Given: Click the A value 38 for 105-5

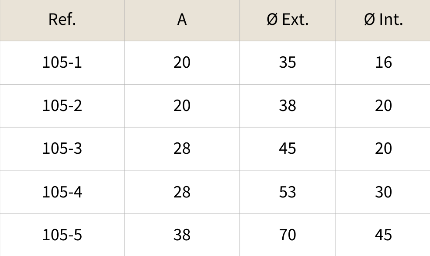Looking at the screenshot, I should pyautogui.click(x=182, y=235).
